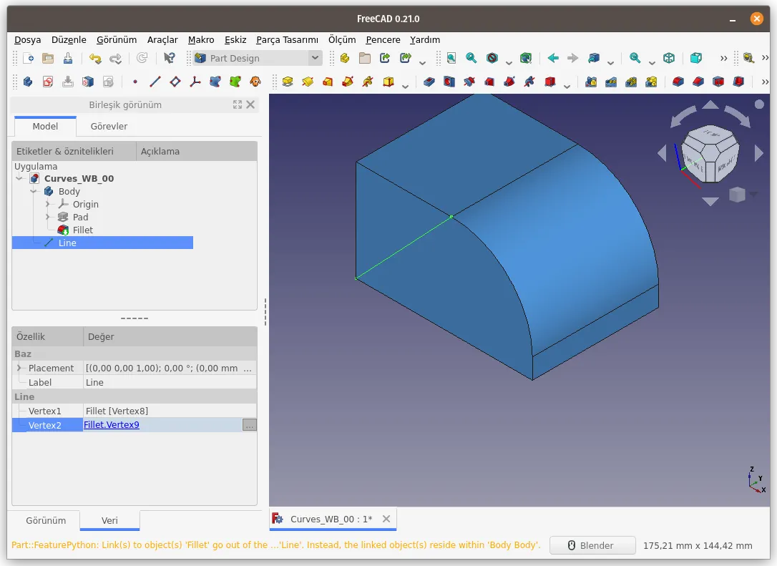
Task: Select the Pocket tool
Action: point(429,82)
